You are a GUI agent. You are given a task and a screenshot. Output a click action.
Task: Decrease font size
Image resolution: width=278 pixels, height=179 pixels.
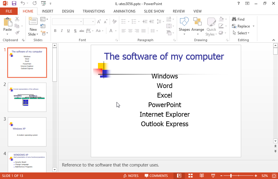[x=106, y=21]
